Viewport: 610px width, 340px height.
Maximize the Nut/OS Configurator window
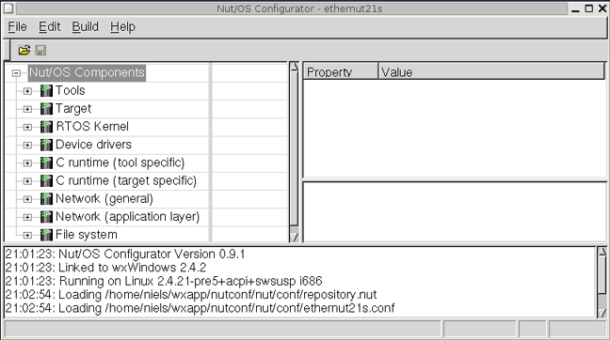coord(589,8)
